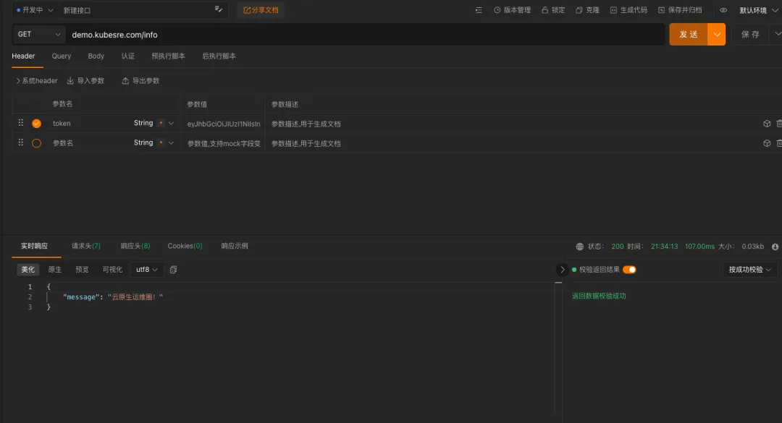
Task: Uncheck the token header parameter
Action: pos(36,124)
